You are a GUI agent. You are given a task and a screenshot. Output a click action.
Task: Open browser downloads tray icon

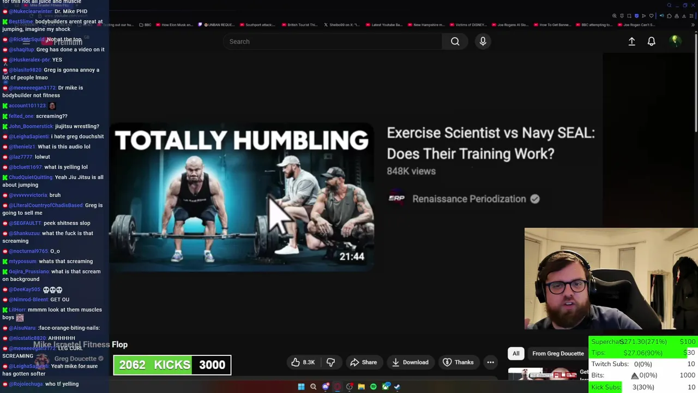(x=684, y=16)
